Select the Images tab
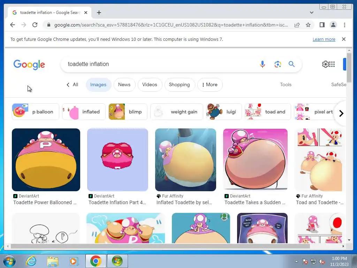The width and height of the screenshot is (357, 268). click(98, 84)
